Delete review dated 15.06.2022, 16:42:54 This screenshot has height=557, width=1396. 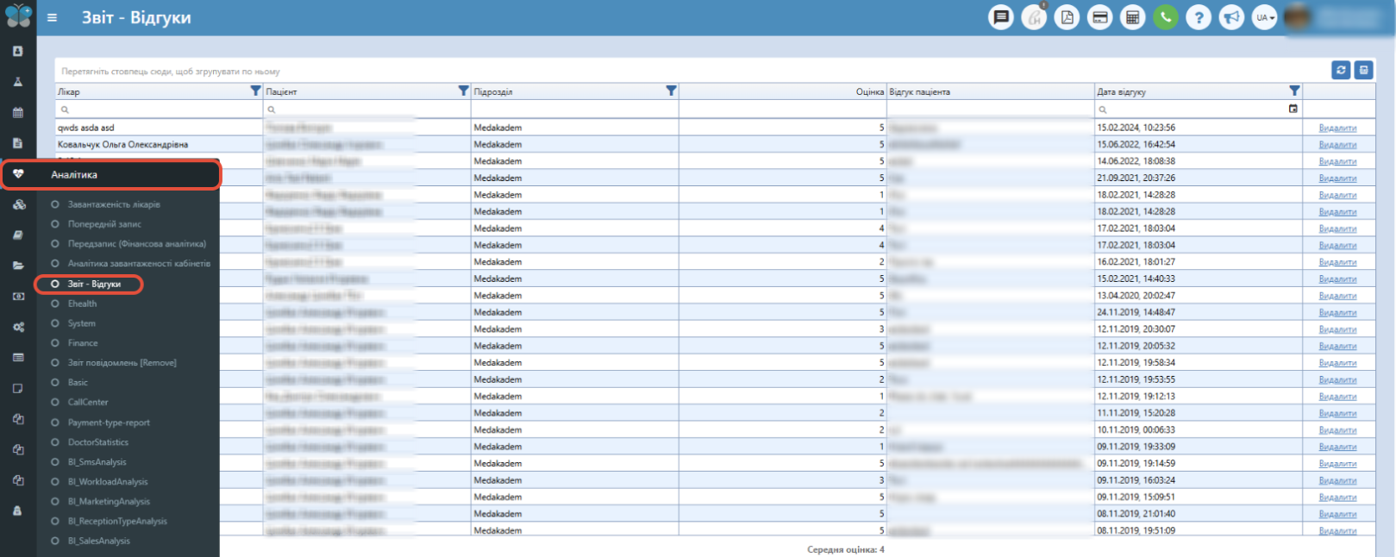[1337, 145]
